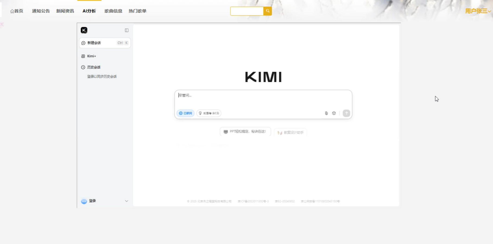The height and width of the screenshot is (244, 493).
Task: Toggle 长思考 (k1.5) mode
Action: pos(209,113)
